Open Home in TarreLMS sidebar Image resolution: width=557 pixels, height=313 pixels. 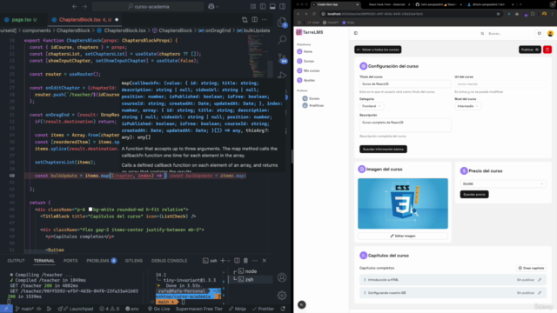(x=305, y=51)
